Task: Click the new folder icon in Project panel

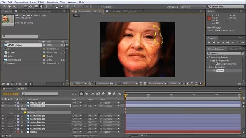Action: (8, 84)
